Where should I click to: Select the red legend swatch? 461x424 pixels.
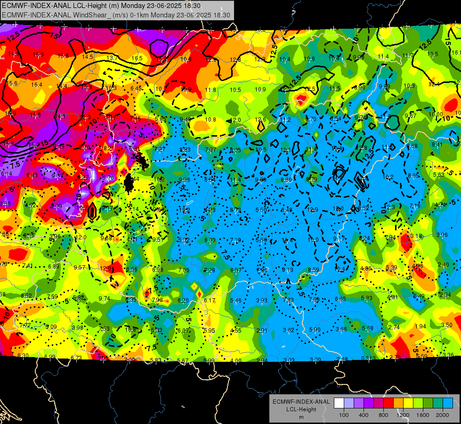click(x=388, y=403)
